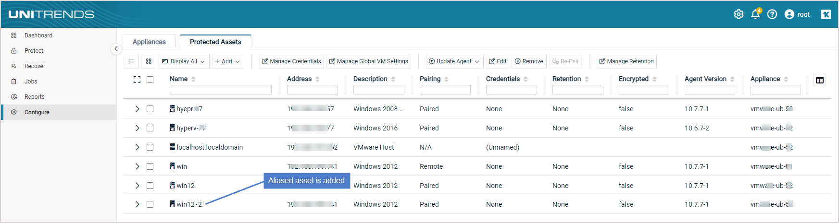
Task: Go to Protect in sidebar
Action: (x=59, y=51)
